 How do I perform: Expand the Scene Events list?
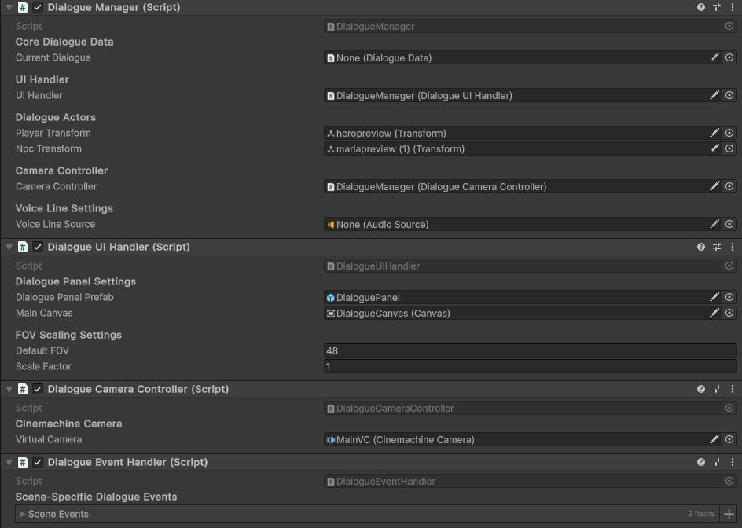(22, 514)
